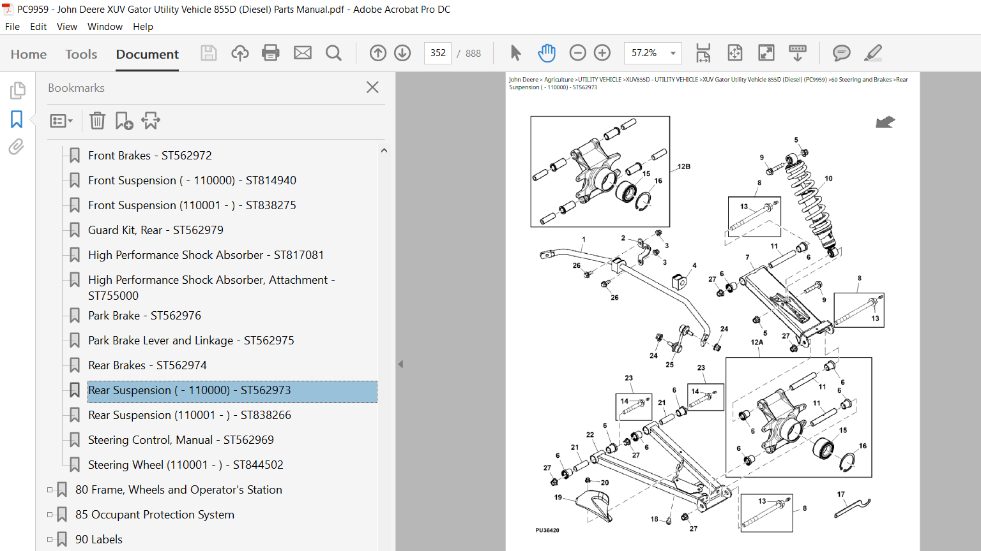Activate the Hand pan tool

coord(547,53)
